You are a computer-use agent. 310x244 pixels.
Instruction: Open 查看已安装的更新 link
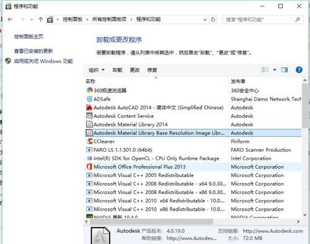tap(33, 51)
